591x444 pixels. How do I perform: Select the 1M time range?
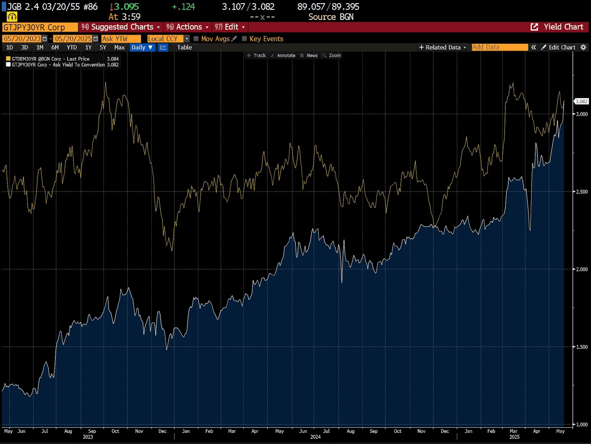pos(40,47)
